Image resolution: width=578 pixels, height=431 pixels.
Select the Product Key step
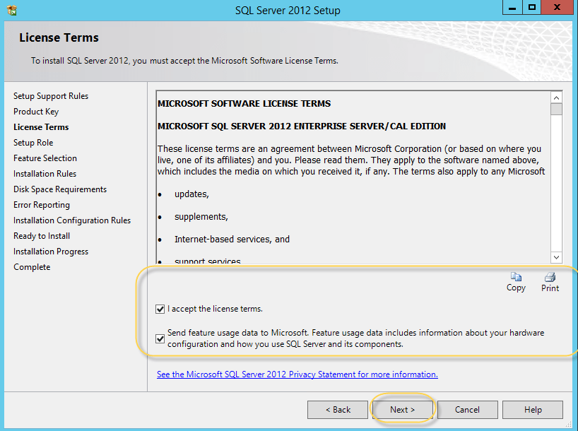click(36, 112)
